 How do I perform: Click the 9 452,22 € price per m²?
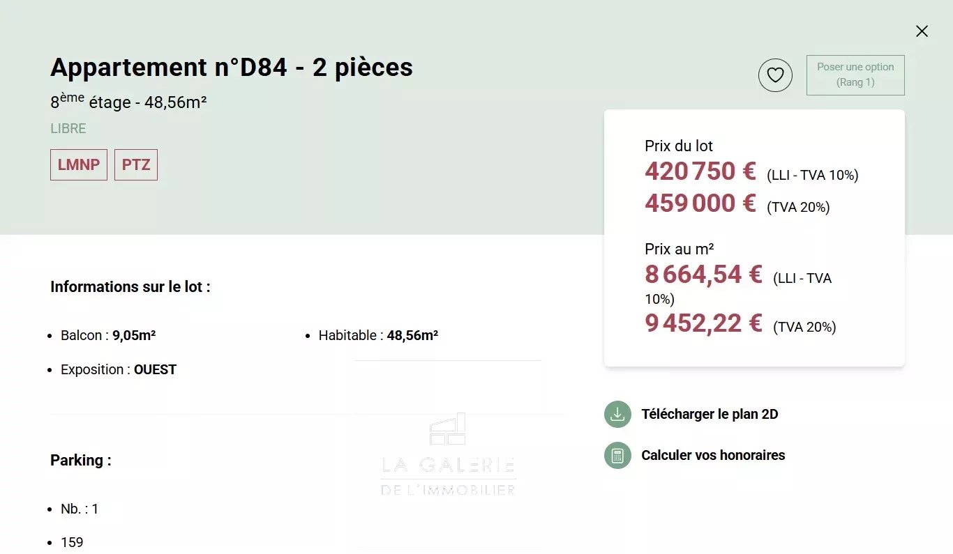[703, 324]
